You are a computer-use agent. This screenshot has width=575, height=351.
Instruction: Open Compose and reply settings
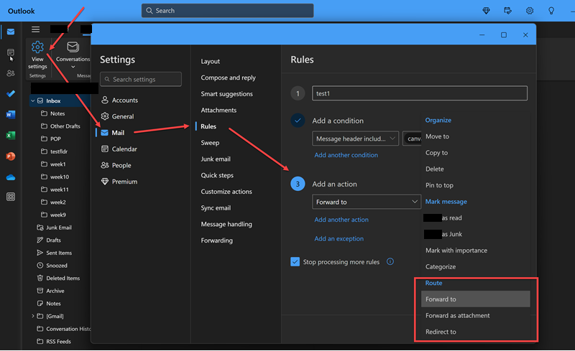tap(228, 78)
